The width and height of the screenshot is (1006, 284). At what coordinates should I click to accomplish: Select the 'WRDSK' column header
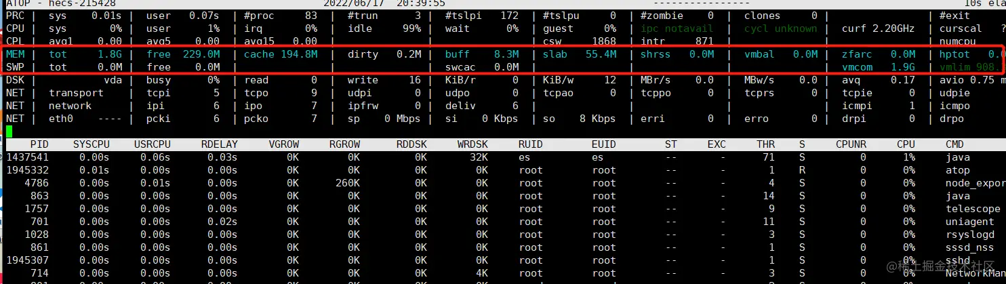472,144
